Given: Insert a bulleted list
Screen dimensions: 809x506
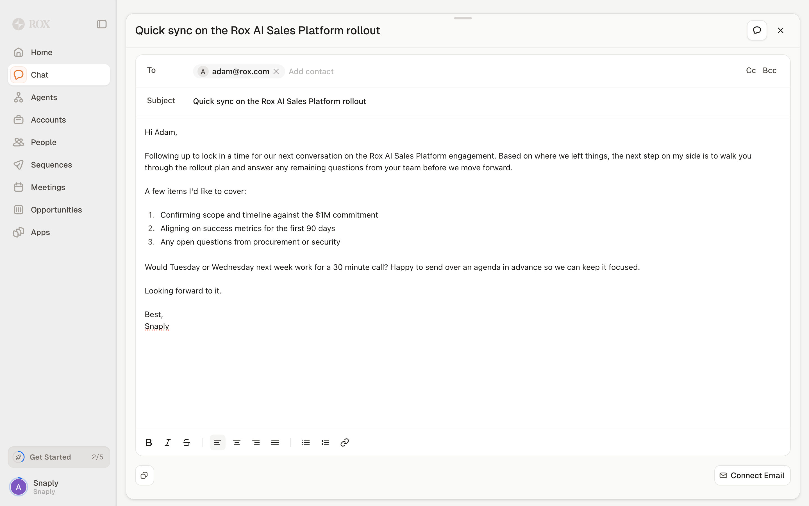Looking at the screenshot, I should [306, 442].
